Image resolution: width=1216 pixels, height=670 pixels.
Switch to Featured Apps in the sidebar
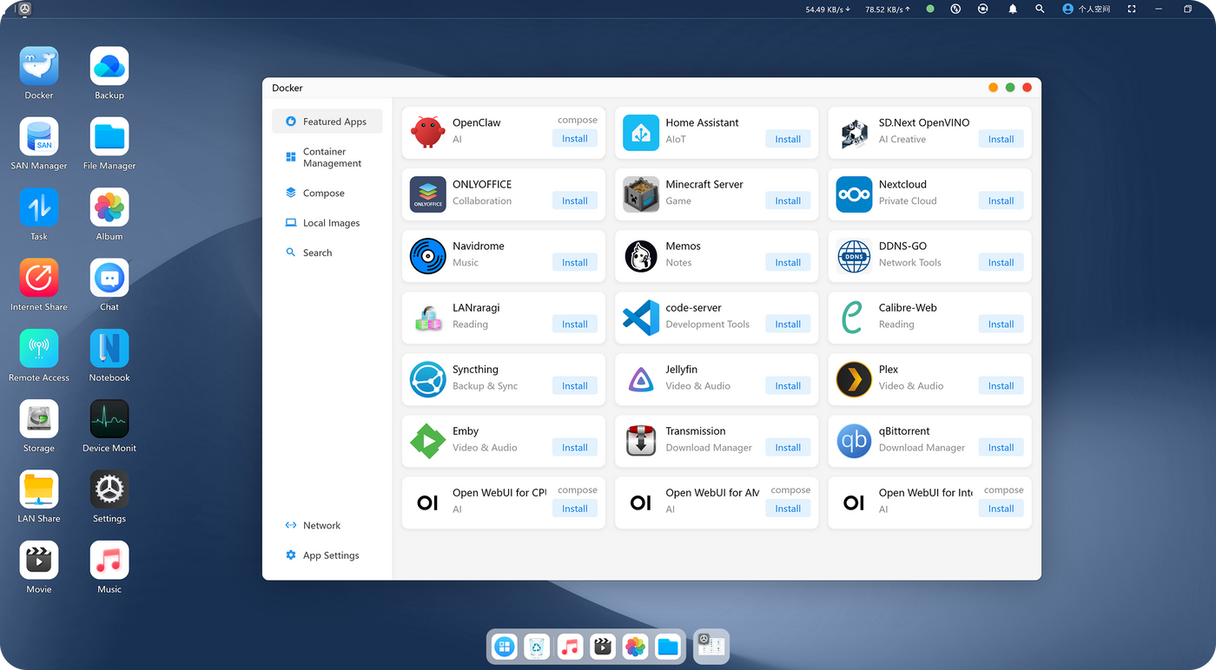327,122
